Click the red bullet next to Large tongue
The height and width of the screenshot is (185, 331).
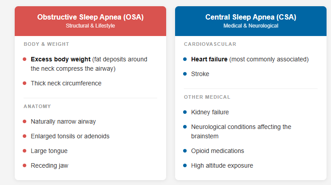pos(25,151)
